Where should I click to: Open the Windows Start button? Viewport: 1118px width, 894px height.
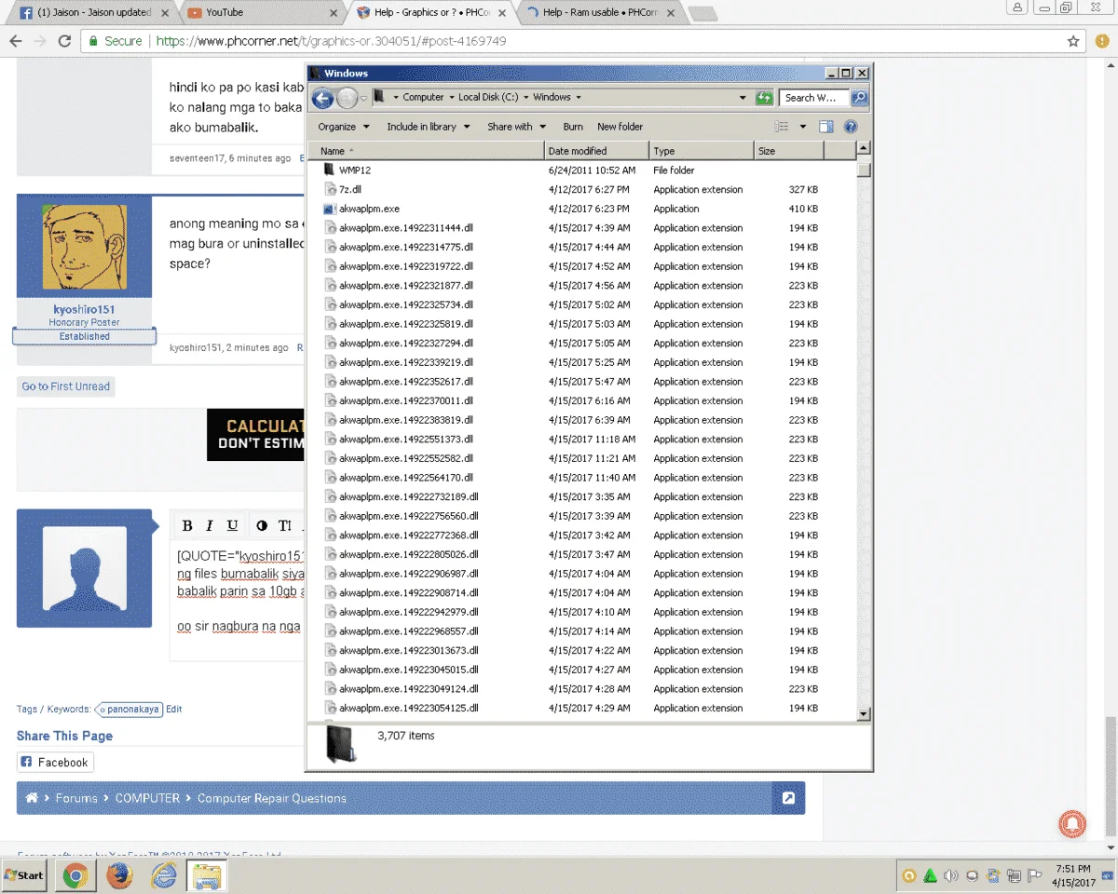pyautogui.click(x=24, y=875)
